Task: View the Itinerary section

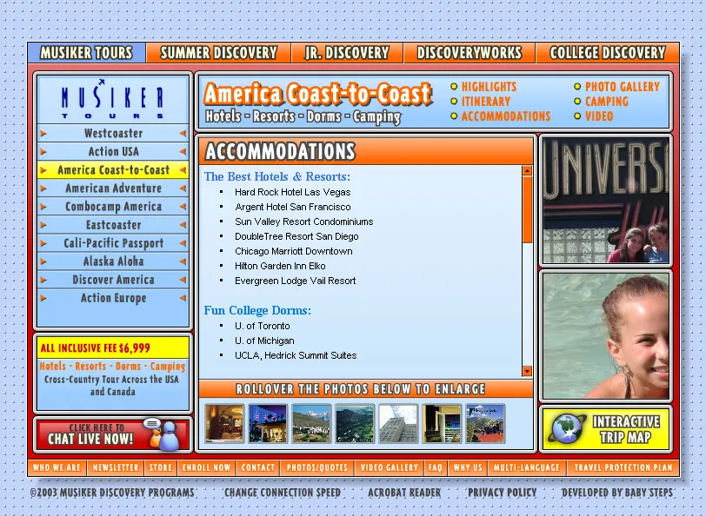Action: click(x=486, y=102)
